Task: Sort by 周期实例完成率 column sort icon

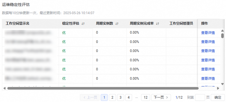Action: [157, 24]
